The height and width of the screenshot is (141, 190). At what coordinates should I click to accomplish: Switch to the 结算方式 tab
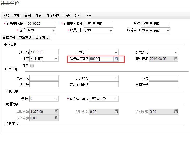pyautogui.click(x=25, y=38)
